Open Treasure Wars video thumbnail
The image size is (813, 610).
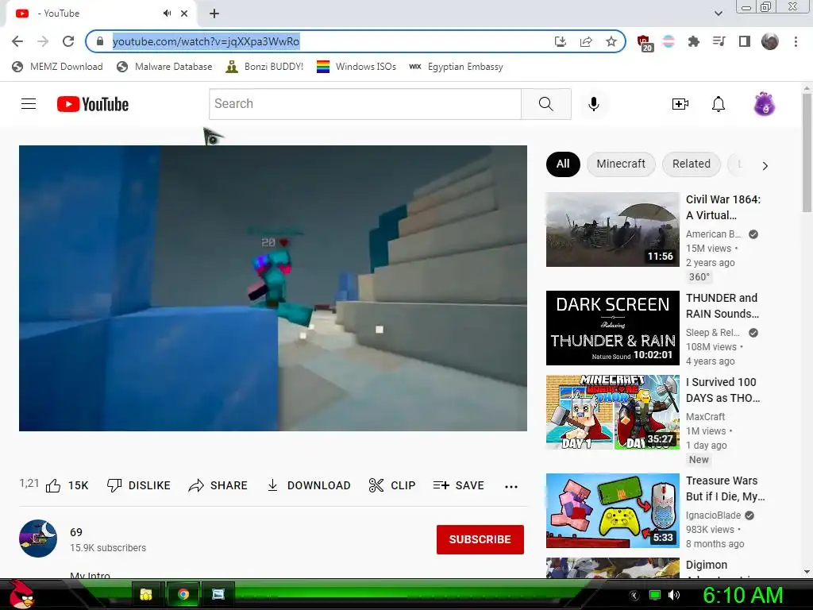click(612, 511)
